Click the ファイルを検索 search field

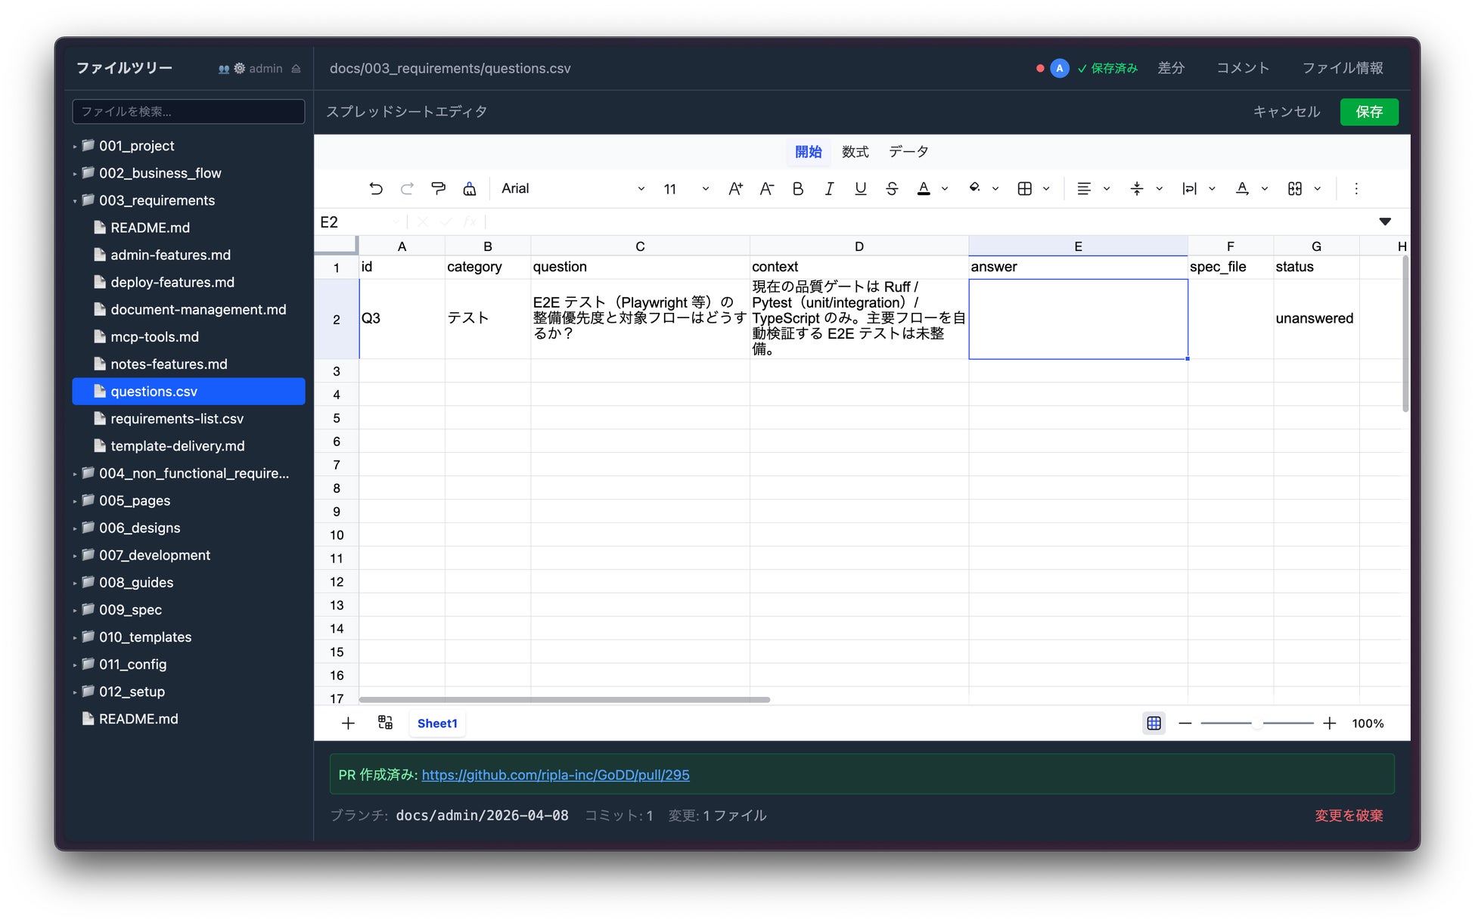(188, 112)
